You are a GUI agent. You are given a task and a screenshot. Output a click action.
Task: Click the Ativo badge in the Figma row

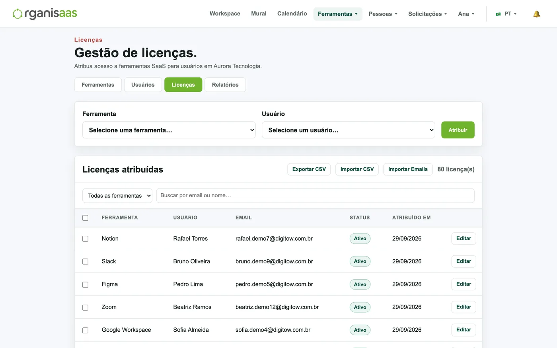[360, 284]
